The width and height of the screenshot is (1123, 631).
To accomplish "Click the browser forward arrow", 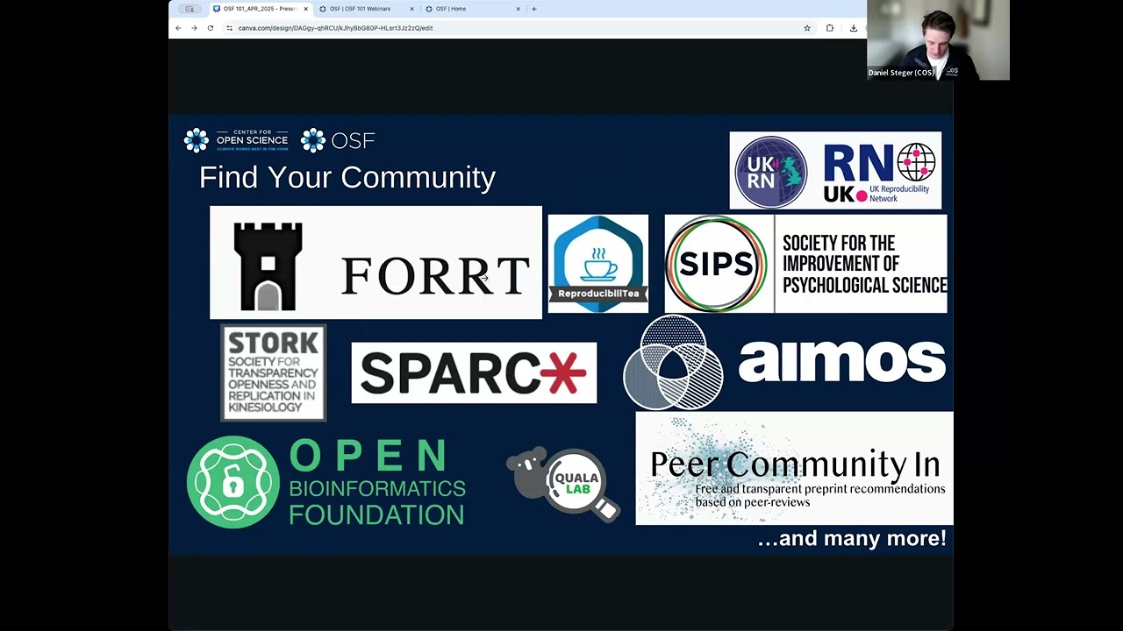I will (194, 28).
